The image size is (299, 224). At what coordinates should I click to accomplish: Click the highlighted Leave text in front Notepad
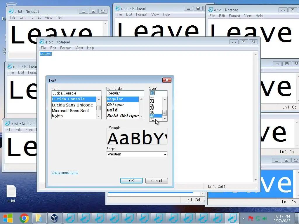coord(46,54)
